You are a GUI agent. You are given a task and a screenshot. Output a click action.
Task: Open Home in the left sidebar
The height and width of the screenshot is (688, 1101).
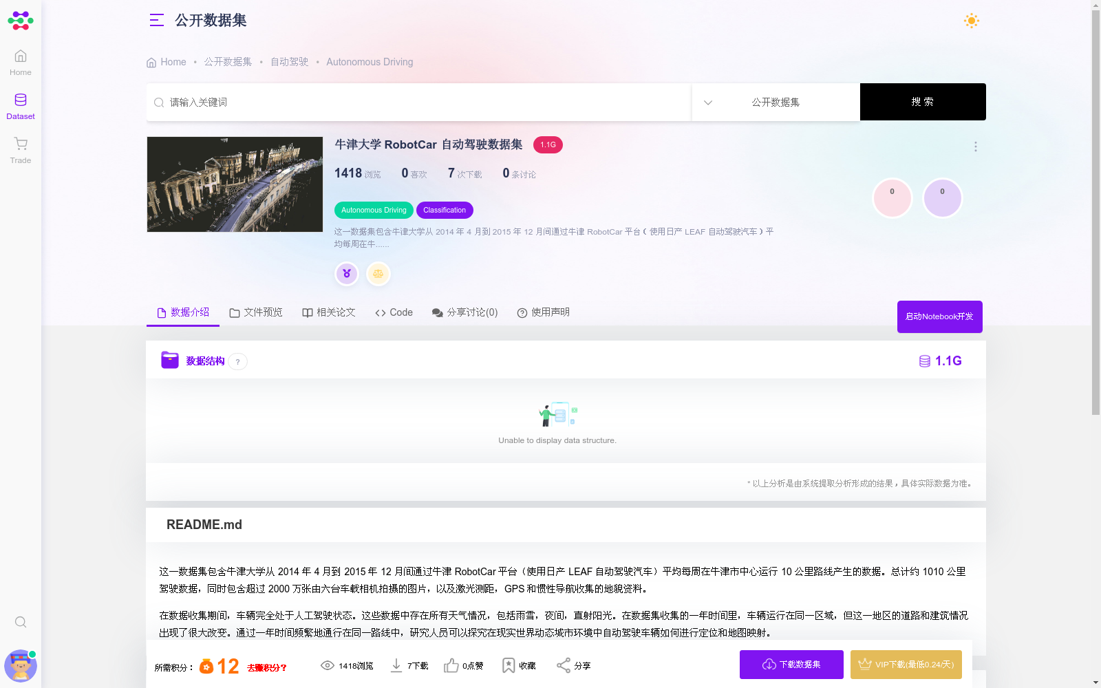click(21, 63)
